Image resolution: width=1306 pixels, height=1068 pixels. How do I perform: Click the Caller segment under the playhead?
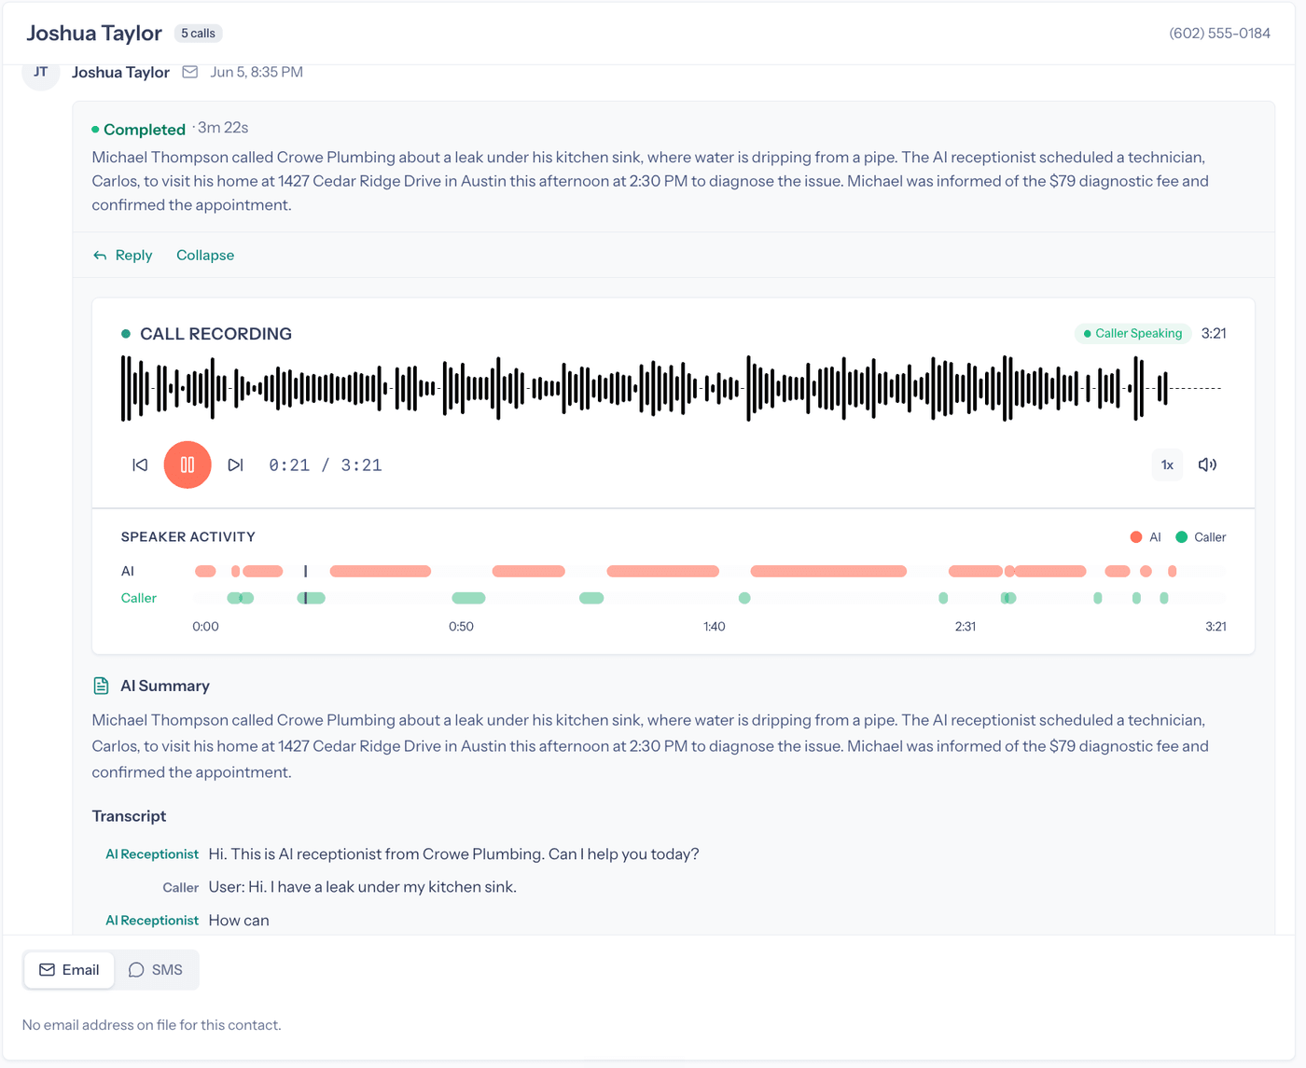pyautogui.click(x=311, y=598)
